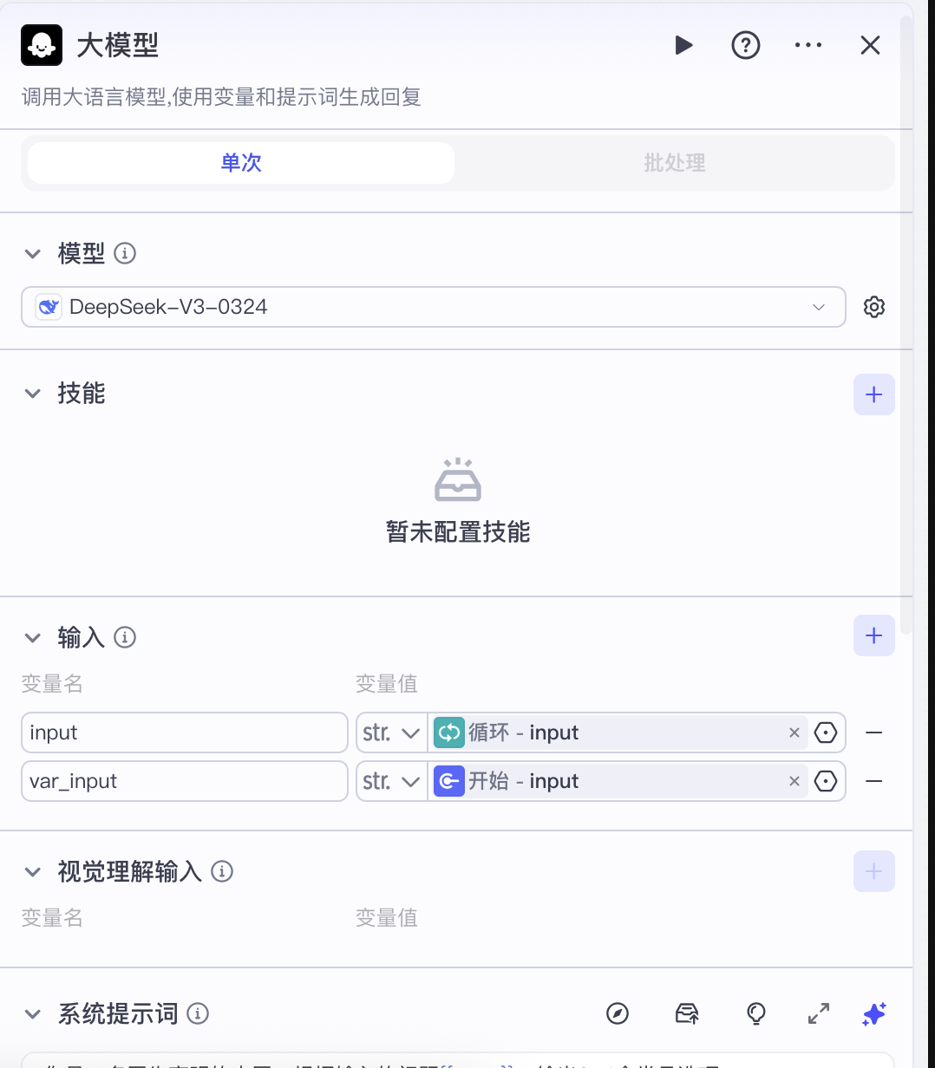Open str. type dropdown for input row
This screenshot has width=935, height=1068.
391,733
